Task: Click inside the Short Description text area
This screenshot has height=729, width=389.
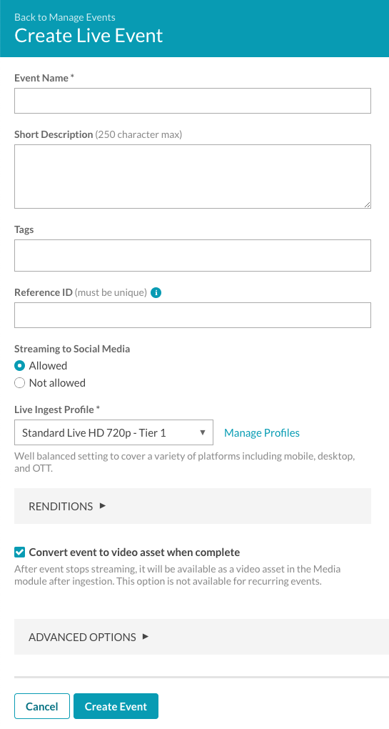Action: (193, 177)
